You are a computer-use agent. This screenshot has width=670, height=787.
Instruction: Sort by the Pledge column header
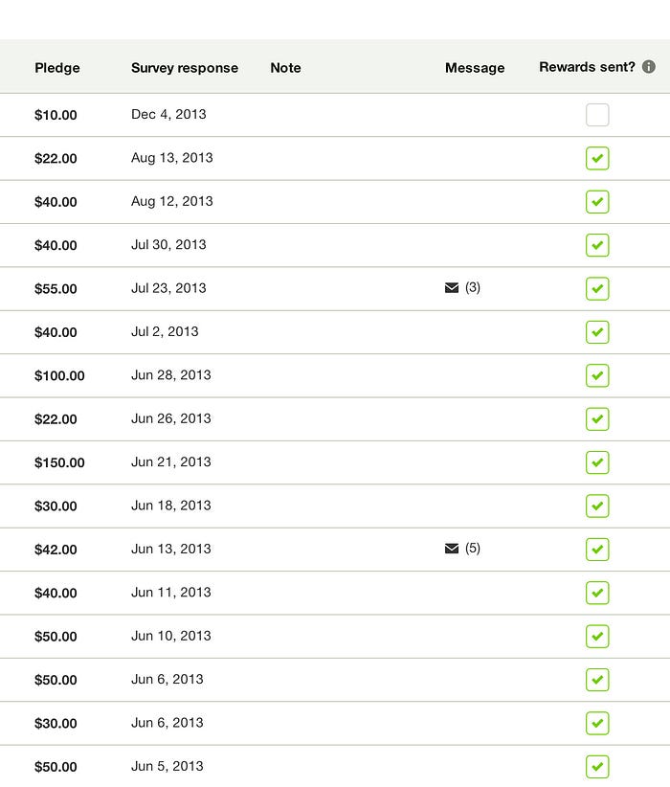[x=56, y=68]
